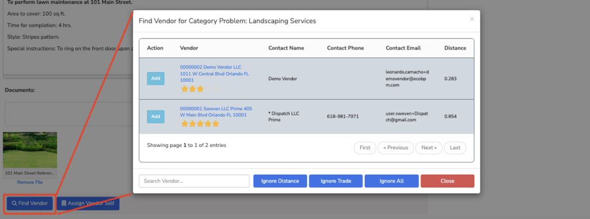Click the Remove File link

30,182
